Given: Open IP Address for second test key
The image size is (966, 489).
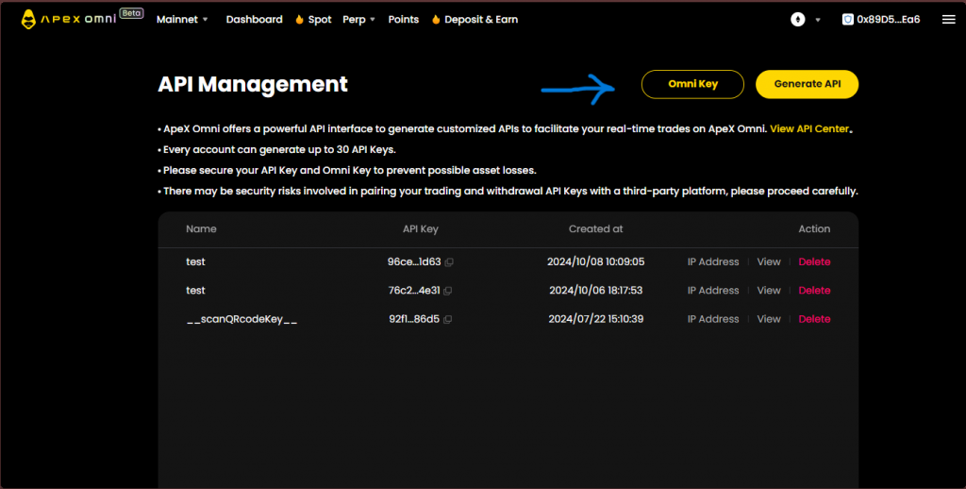Looking at the screenshot, I should 712,291.
